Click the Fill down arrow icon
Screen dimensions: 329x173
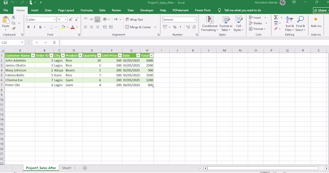(276, 23)
